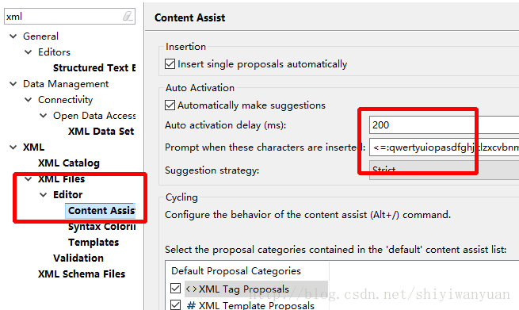
Task: Collapse the Data Management node
Action: 13,84
